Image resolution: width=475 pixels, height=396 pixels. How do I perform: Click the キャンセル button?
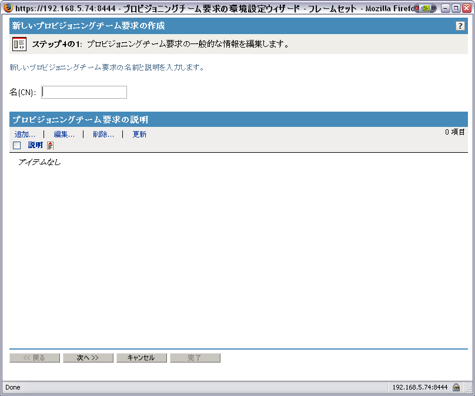[x=142, y=358]
